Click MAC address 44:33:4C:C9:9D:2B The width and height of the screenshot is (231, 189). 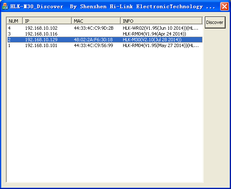point(94,28)
